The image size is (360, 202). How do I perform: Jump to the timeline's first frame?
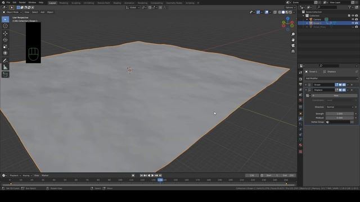(141, 176)
